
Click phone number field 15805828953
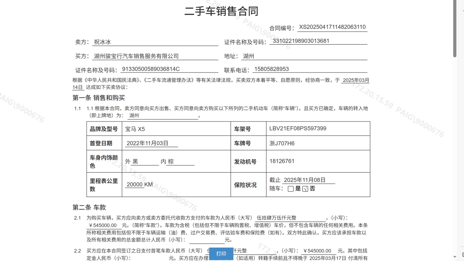pos(310,69)
